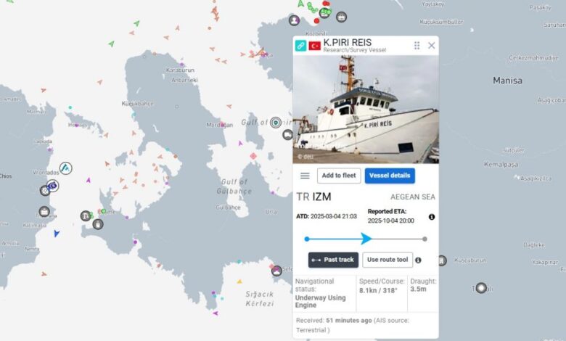Click the yellow triangle vessel near Sığacık Körfezi
This screenshot has height=341, width=566.
tap(239, 281)
